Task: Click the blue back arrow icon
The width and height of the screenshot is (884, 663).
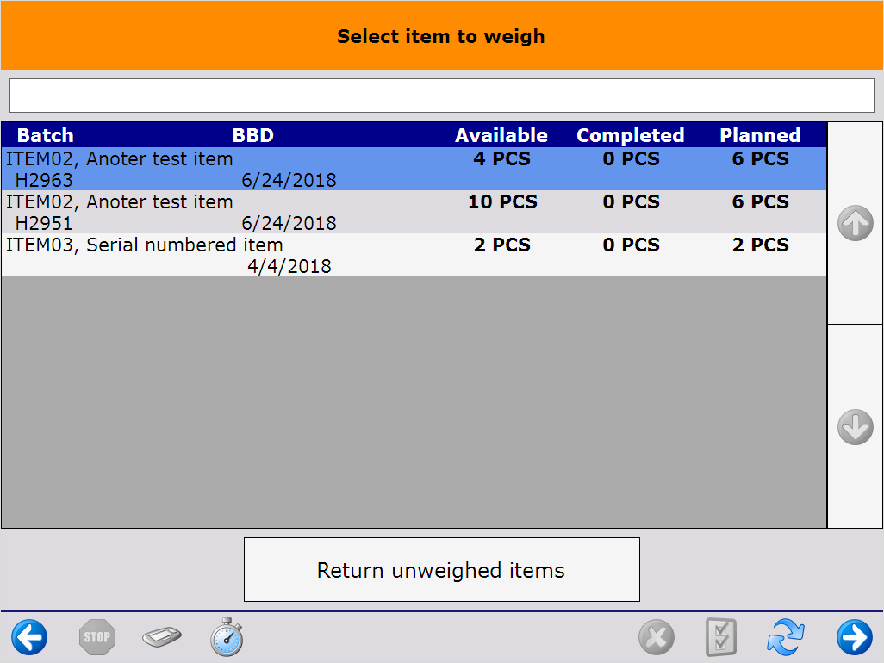Action: pos(29,638)
